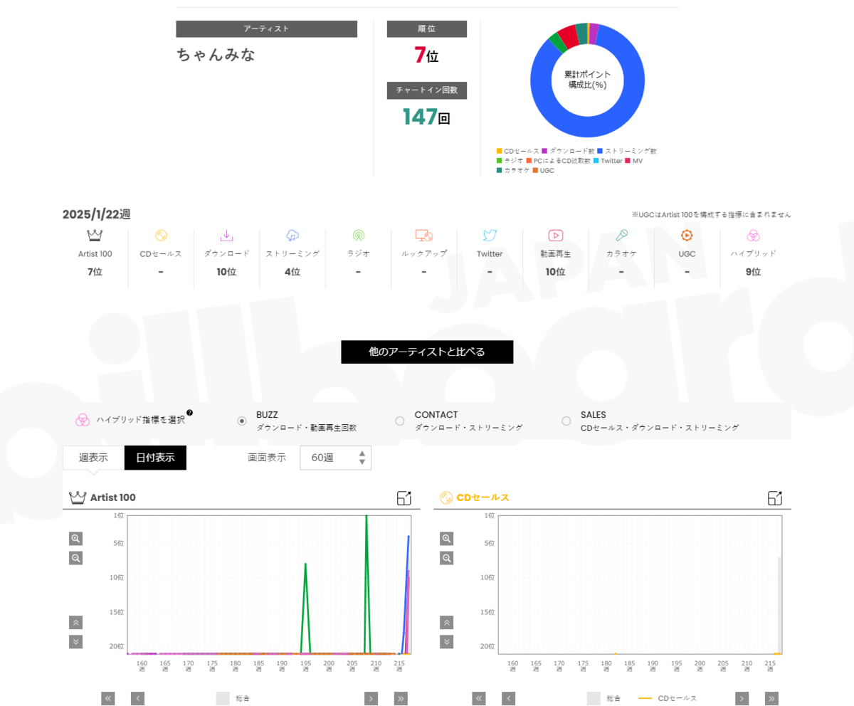Select the CONTACT hybrid indicator radio

(400, 421)
